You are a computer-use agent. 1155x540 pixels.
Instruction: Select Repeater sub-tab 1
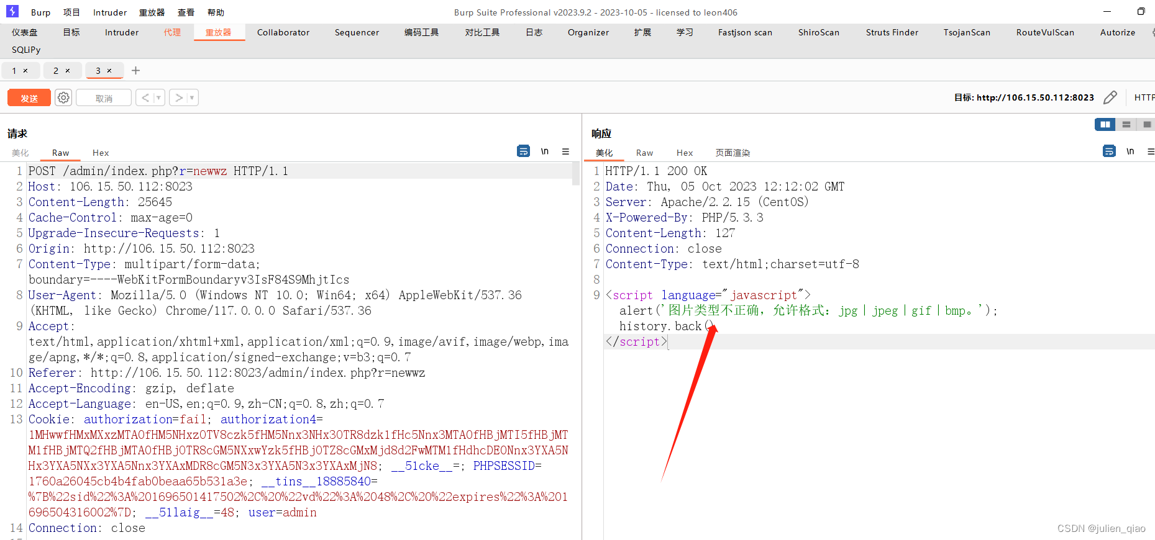tap(14, 71)
